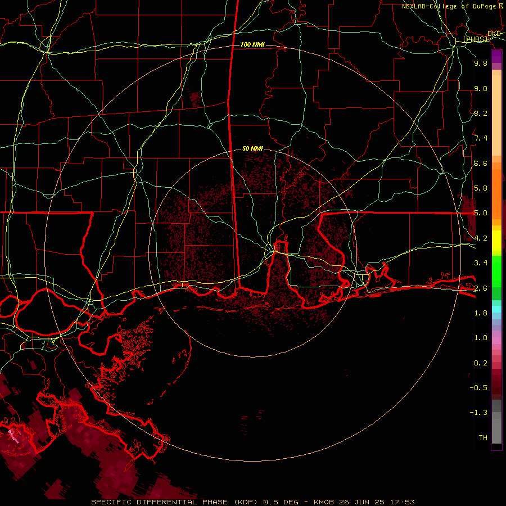Screen dimensions: 506x506
Task: Click the -0.5 value on the color scale
Action: coord(478,388)
